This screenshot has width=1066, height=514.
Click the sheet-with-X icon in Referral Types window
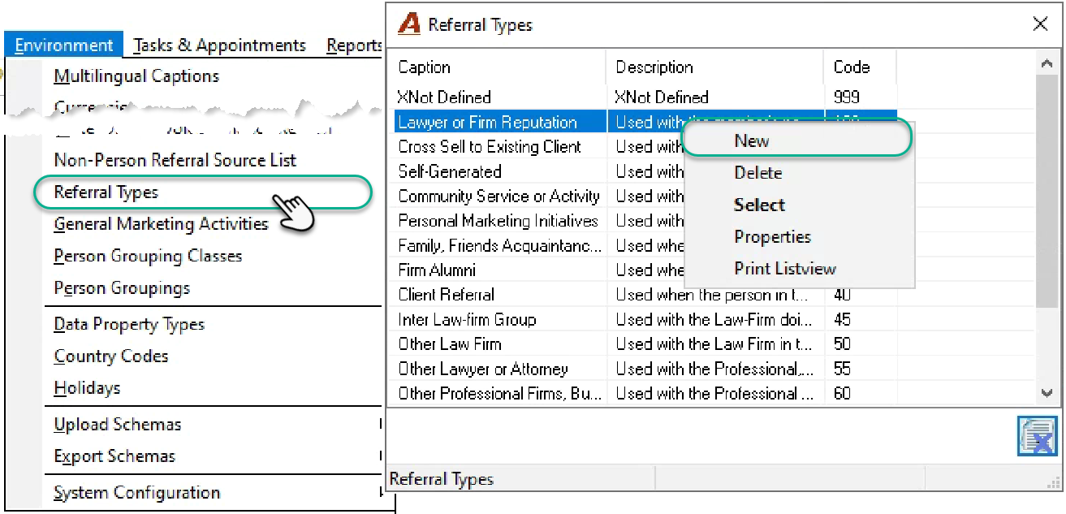[x=1037, y=435]
